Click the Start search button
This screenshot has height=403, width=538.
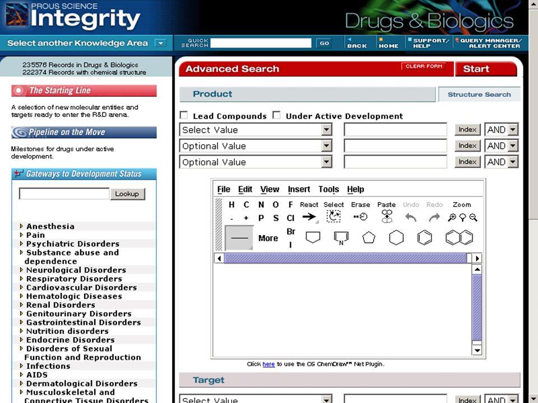tap(485, 69)
